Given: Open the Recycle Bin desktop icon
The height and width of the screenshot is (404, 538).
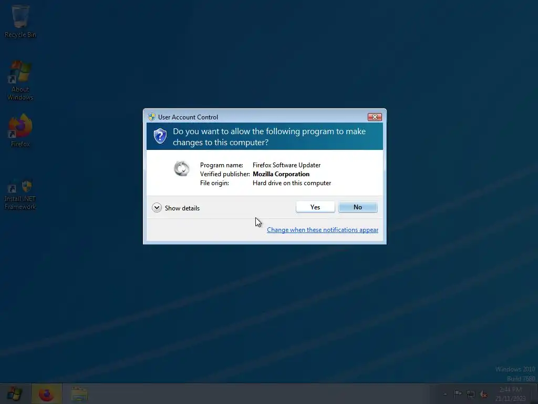Looking at the screenshot, I should [x=20, y=21].
